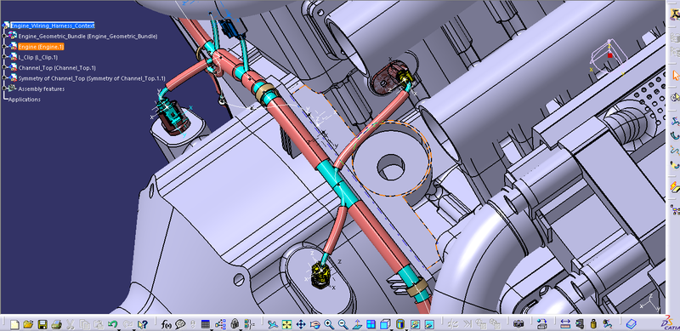Expand the L_Clip (L_Clip.1) node
Screen dimensions: 680x331
pyautogui.click(x=4, y=57)
